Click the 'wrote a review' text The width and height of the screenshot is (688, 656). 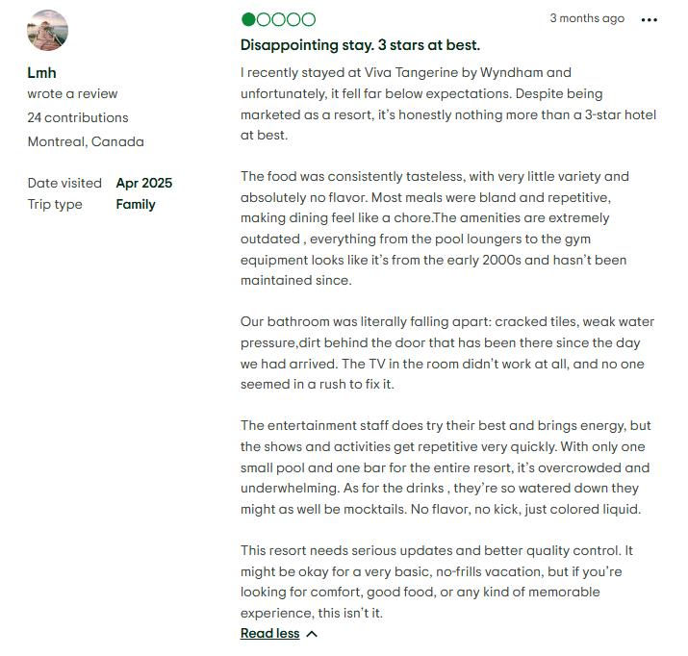click(x=72, y=94)
